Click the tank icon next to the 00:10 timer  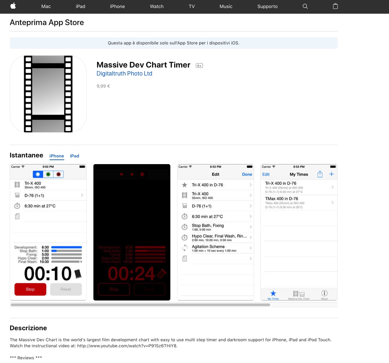[78, 273]
